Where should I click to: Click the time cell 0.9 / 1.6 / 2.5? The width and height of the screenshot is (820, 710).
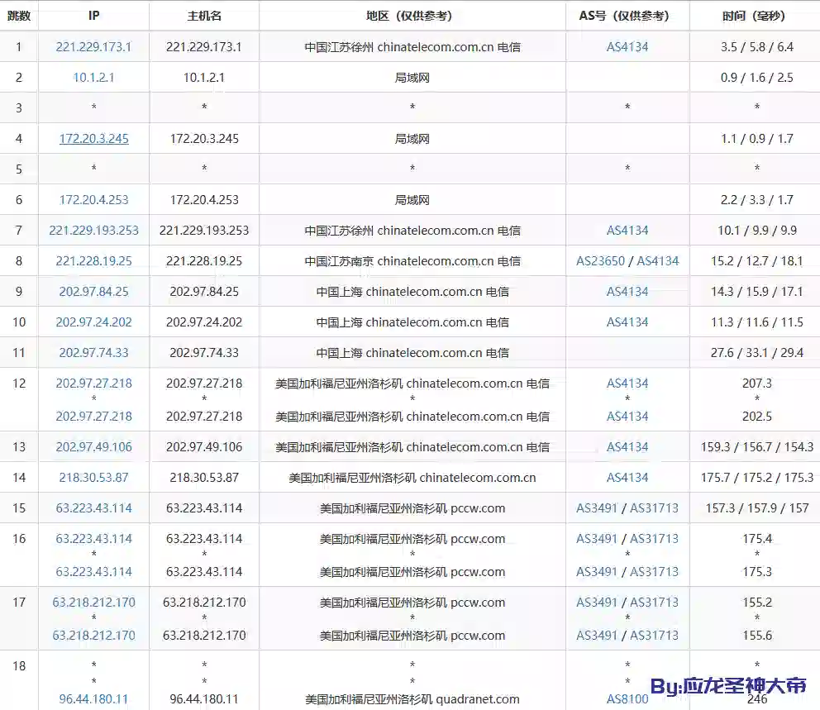coord(756,78)
